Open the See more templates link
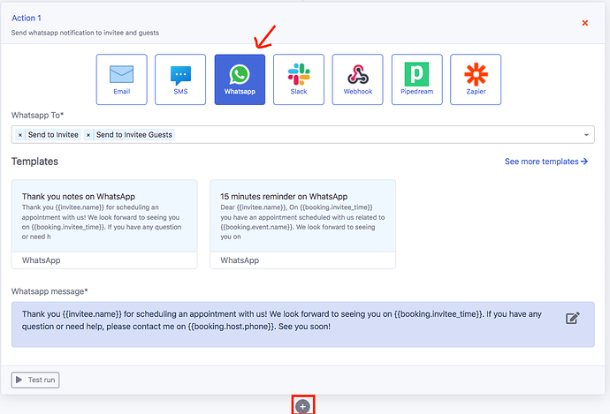The width and height of the screenshot is (610, 414). coord(546,162)
